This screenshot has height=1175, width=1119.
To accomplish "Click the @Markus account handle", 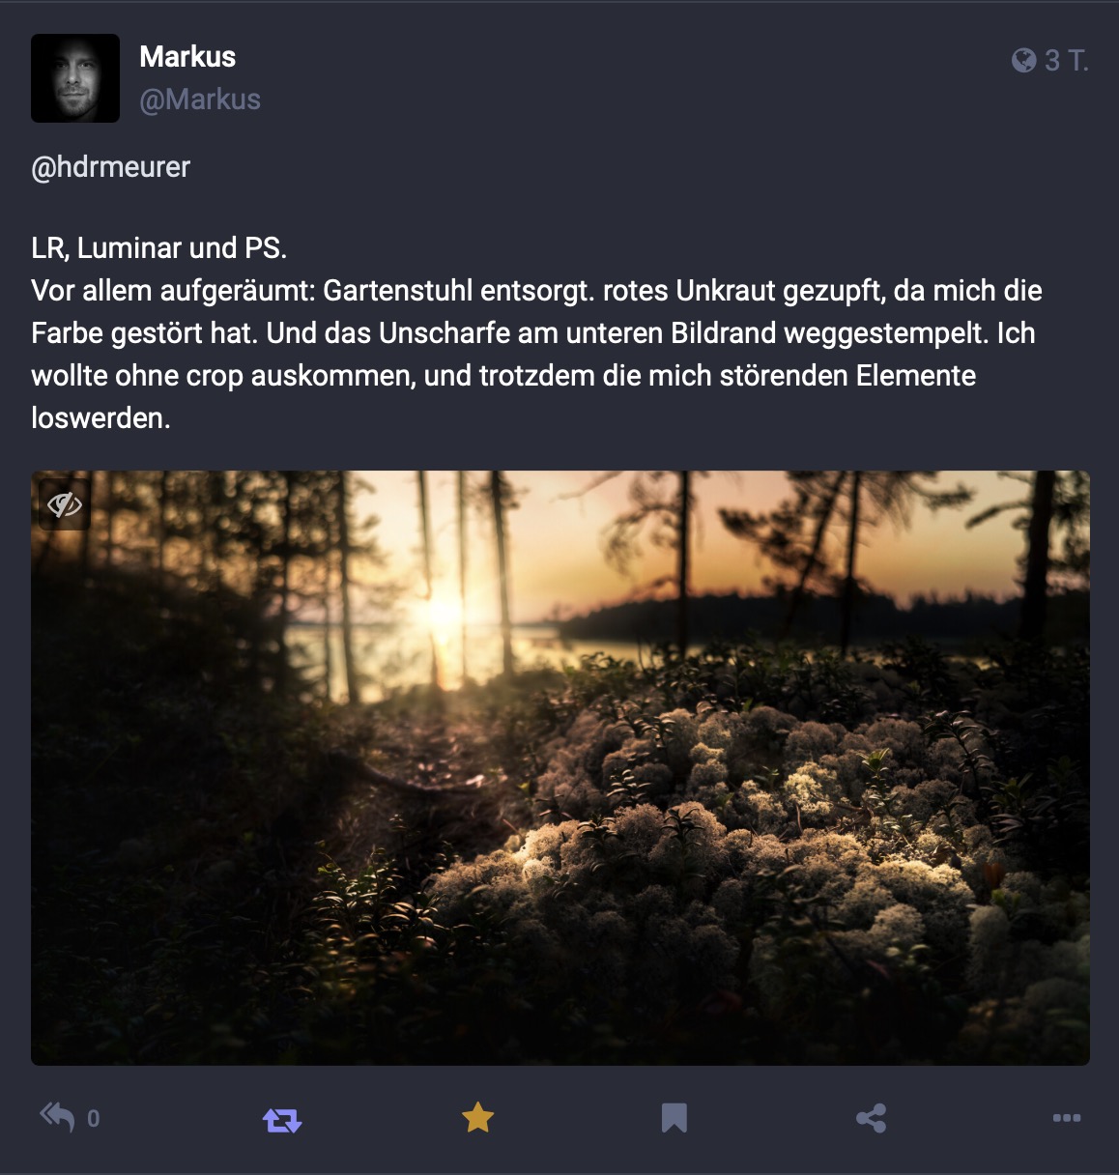I will (200, 100).
